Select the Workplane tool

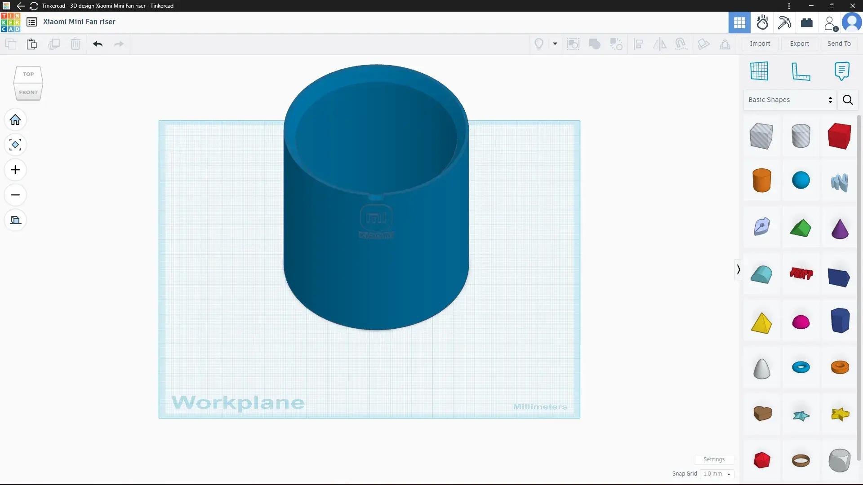point(759,71)
